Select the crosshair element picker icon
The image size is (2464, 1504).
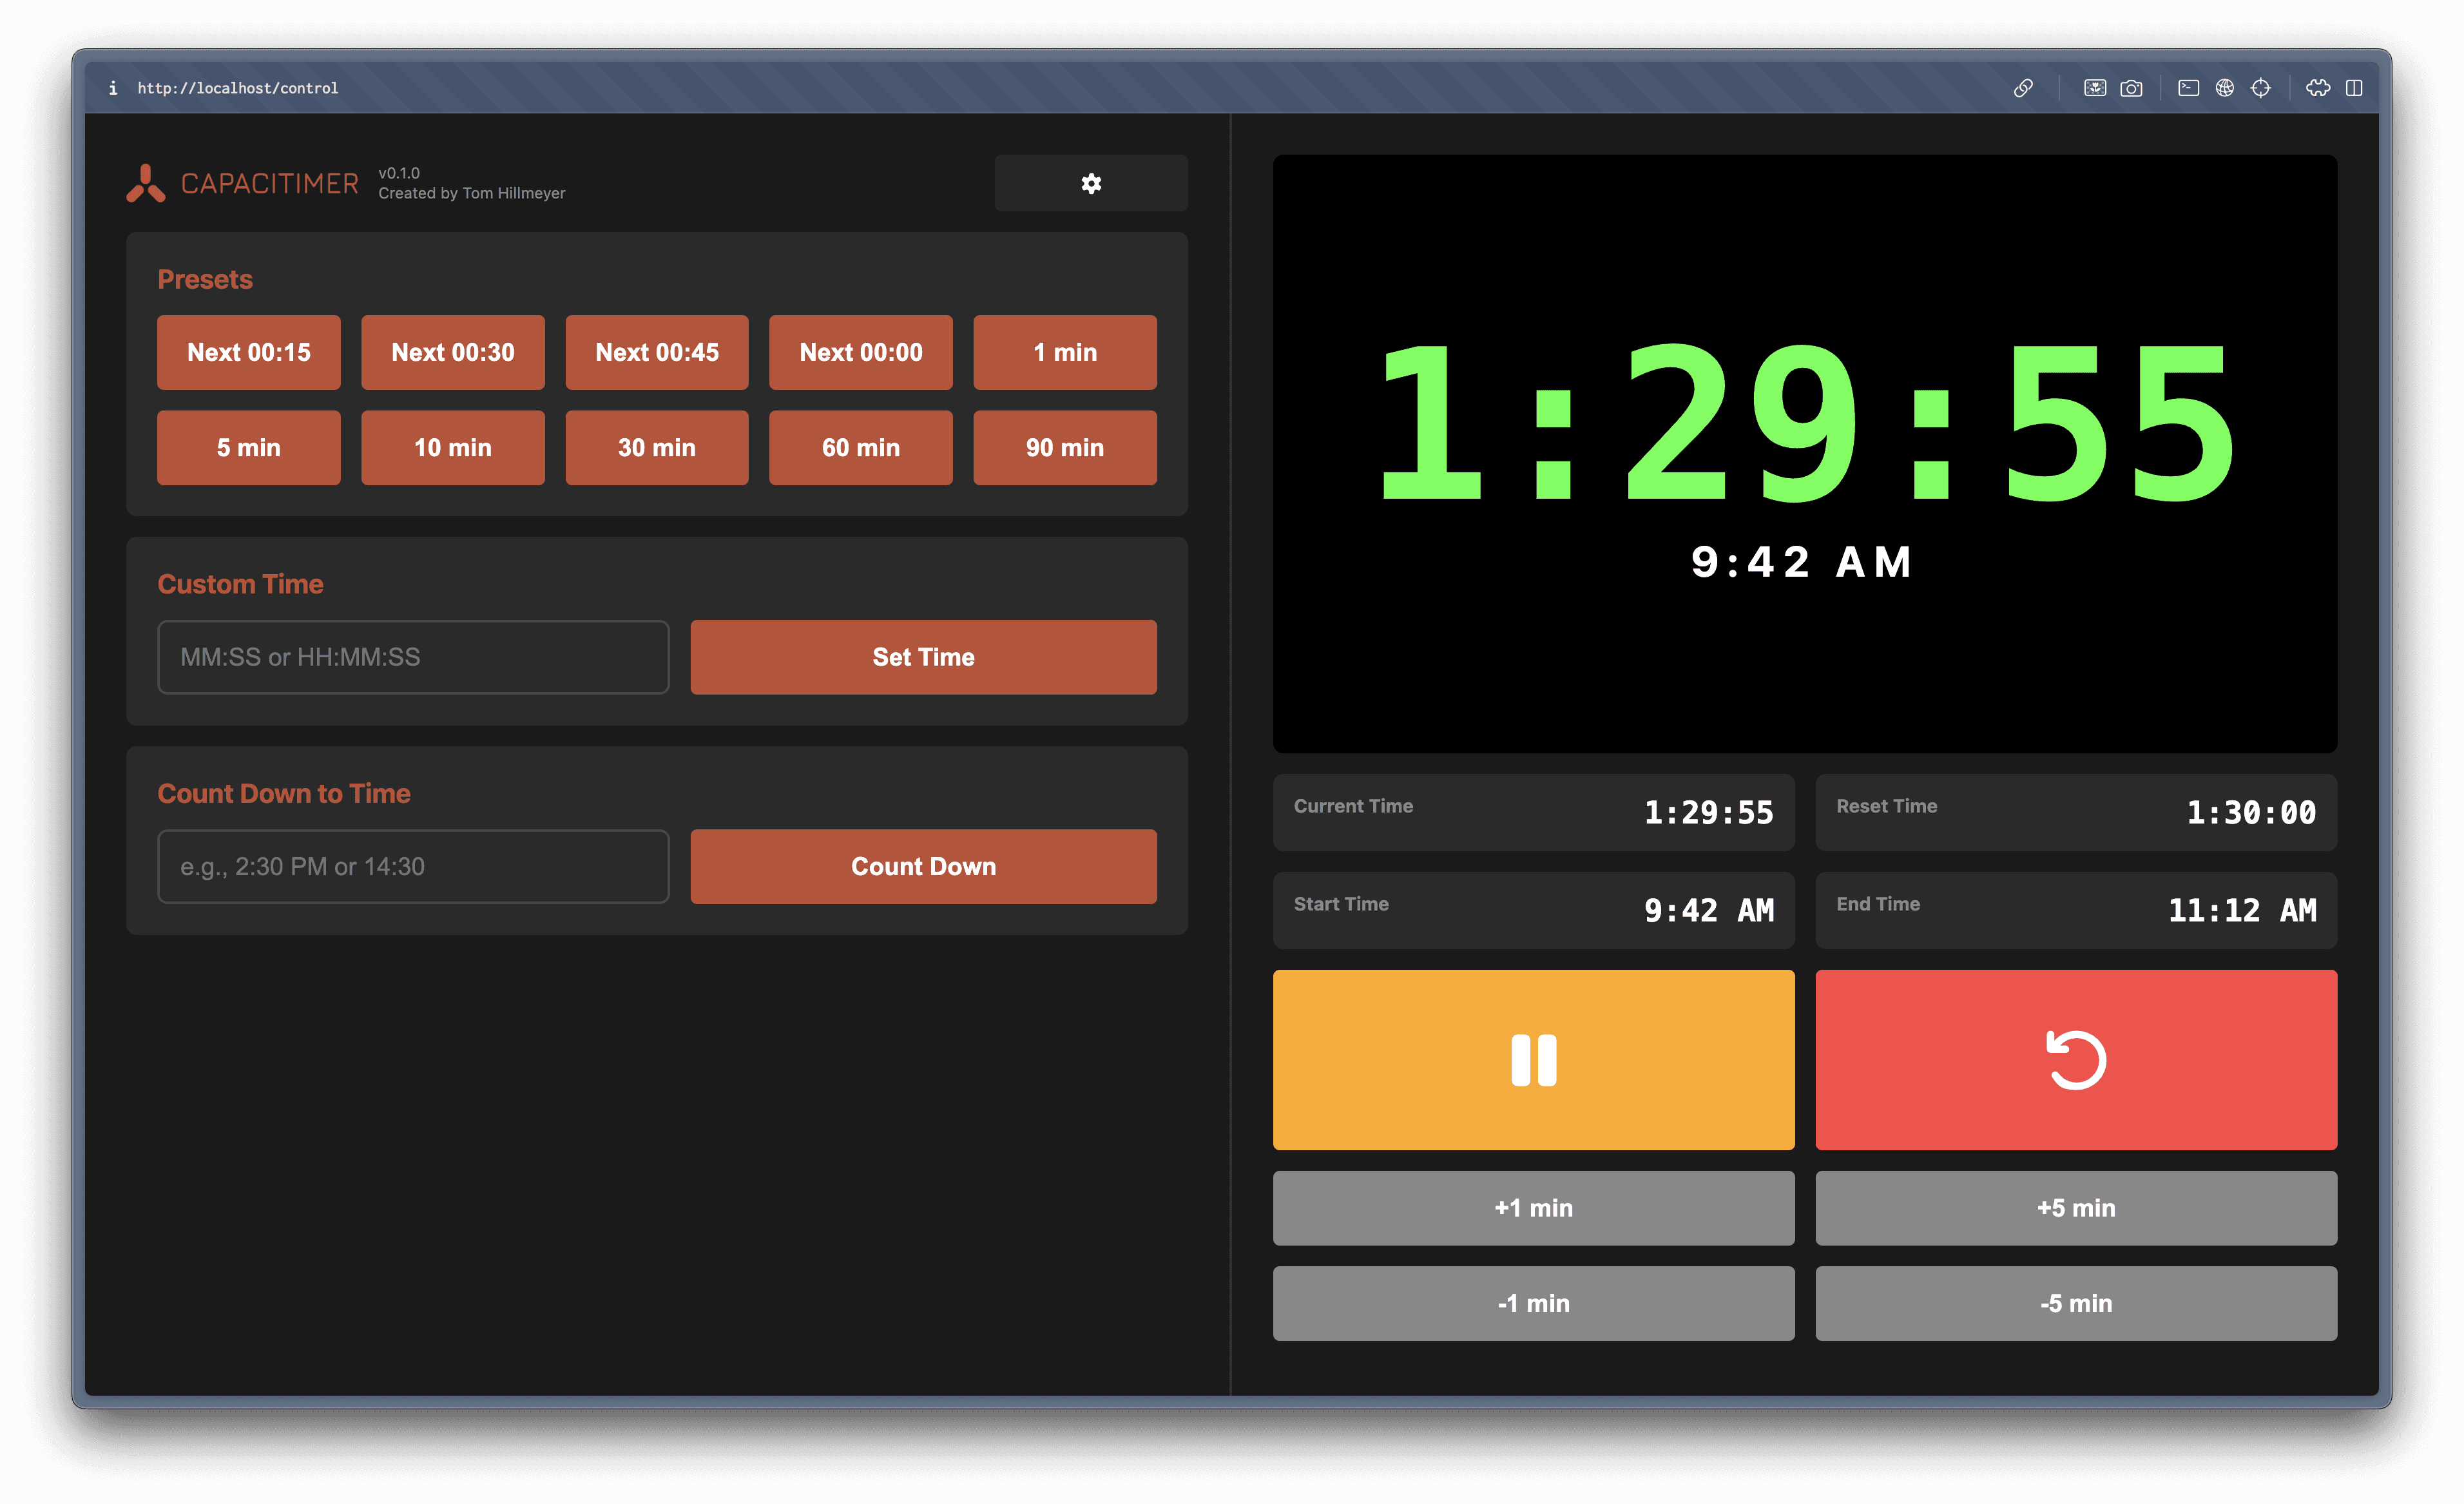pos(2260,88)
